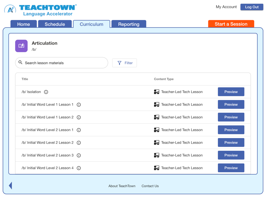Open info tooltip for /b/ Isolation
The image size is (266, 199).
[x=46, y=92]
